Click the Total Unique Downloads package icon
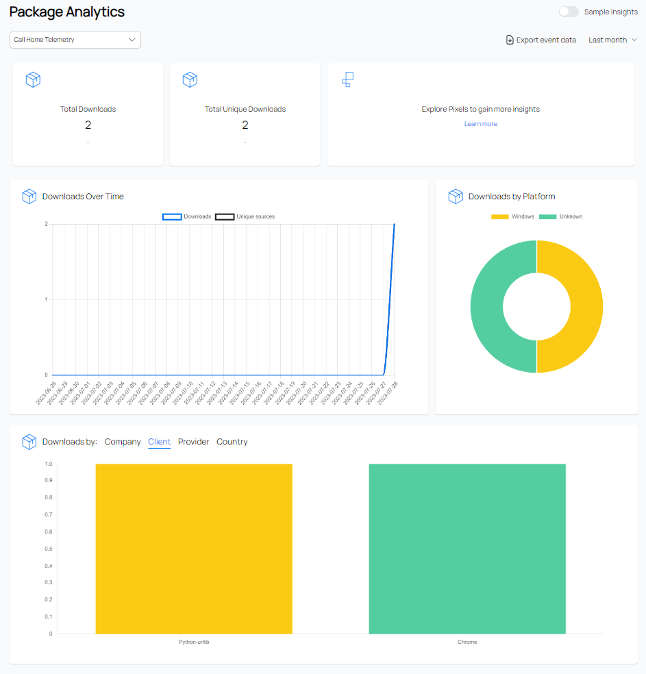 click(x=190, y=79)
